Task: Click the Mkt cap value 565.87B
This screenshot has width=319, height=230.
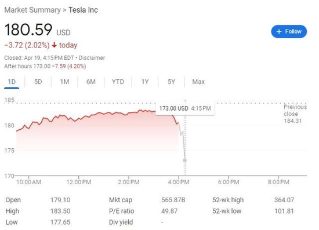Action: pos(173,200)
